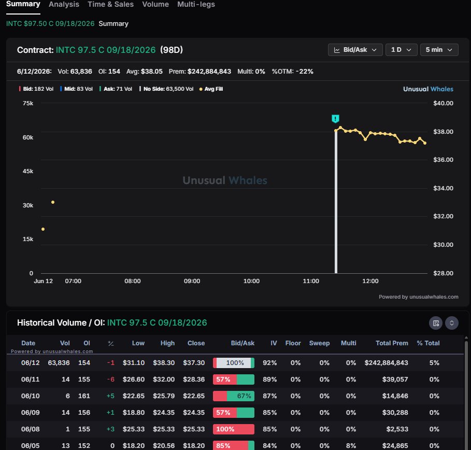The height and width of the screenshot is (450, 471).
Task: Switch to the Summary tab
Action: tap(23, 4)
